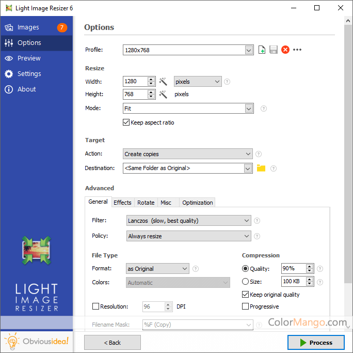Increase width with up arrow

click(151, 80)
